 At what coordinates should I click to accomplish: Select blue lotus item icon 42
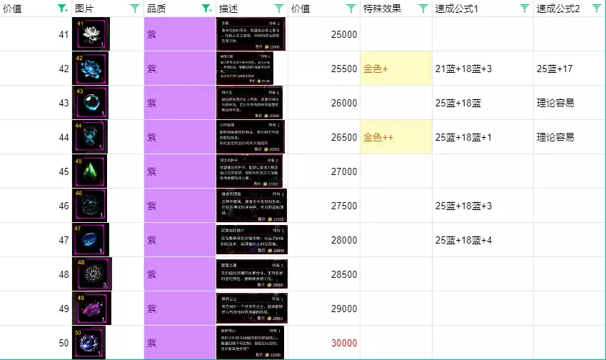[x=90, y=69]
